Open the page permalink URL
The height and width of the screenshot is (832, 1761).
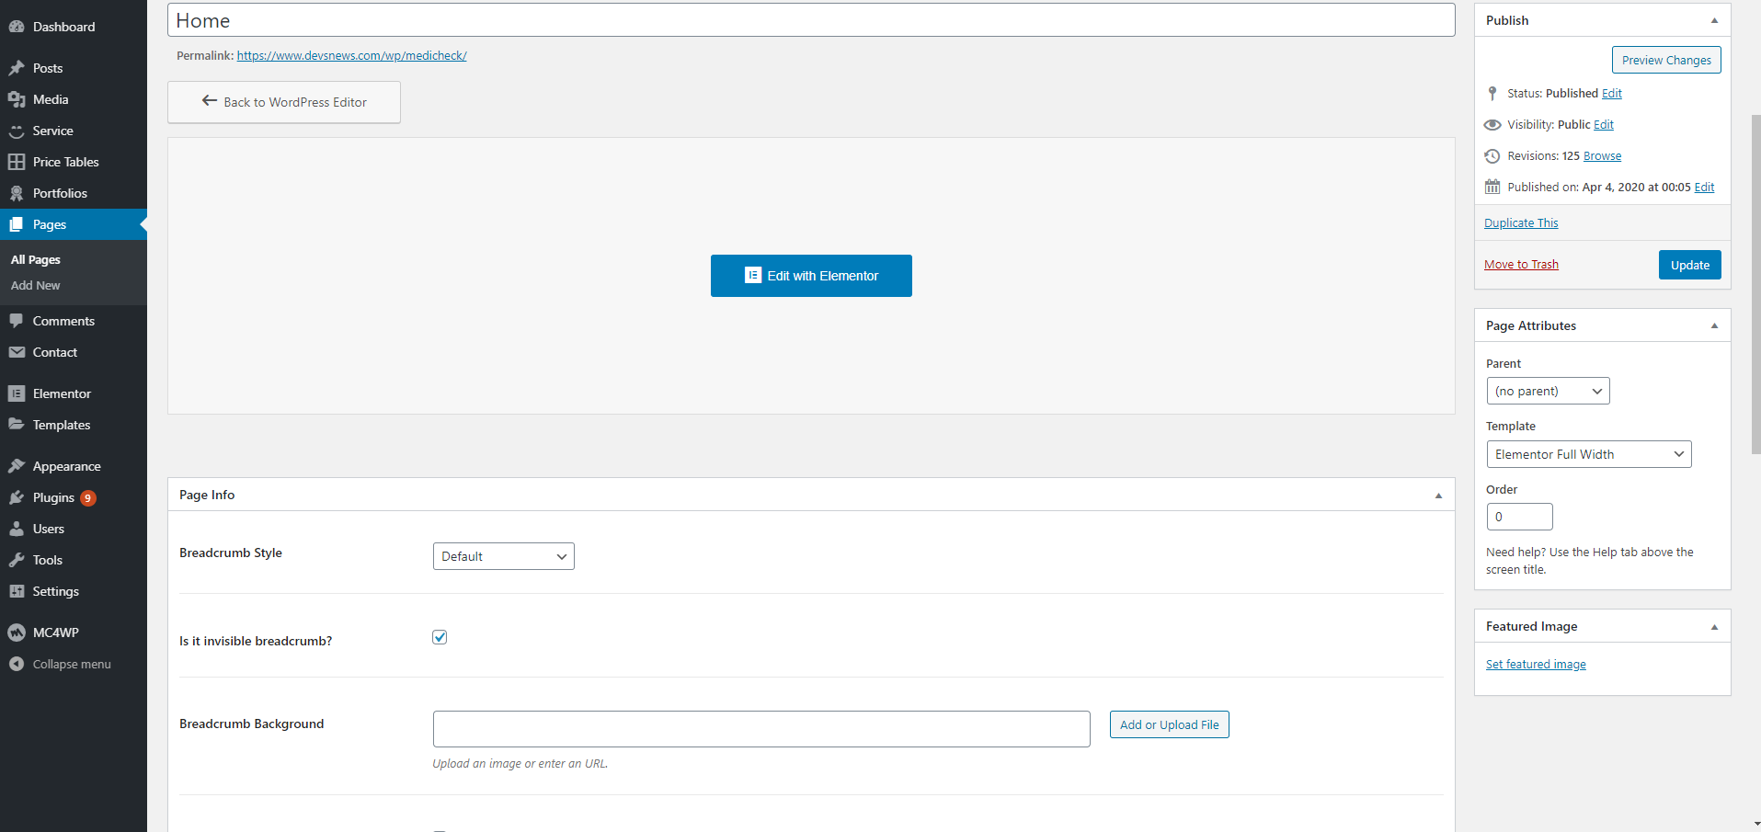[352, 56]
